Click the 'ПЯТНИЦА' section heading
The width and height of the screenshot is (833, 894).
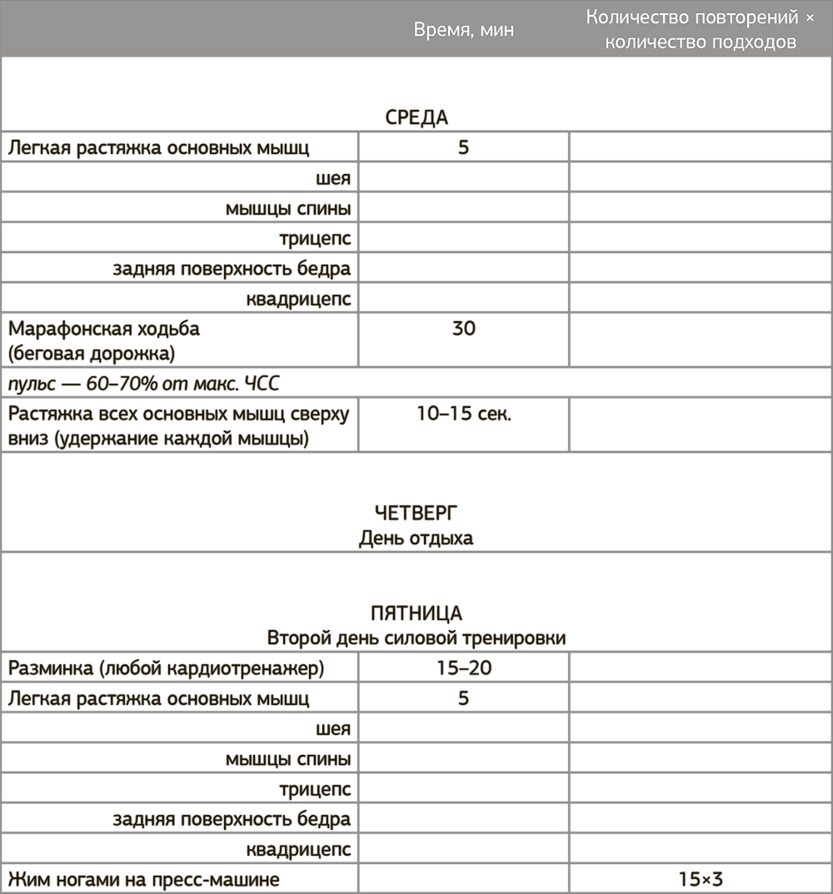point(416,614)
